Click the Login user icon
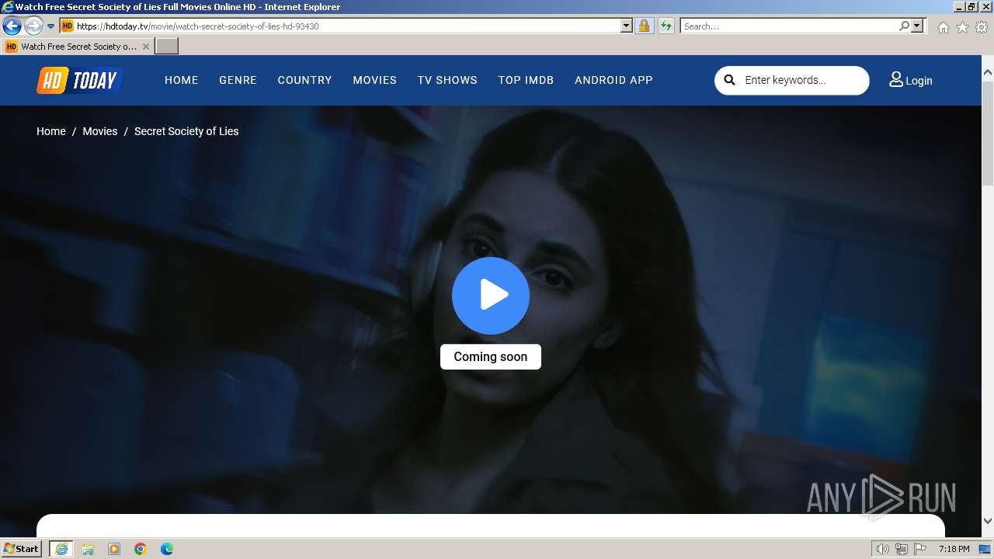Image resolution: width=994 pixels, height=559 pixels. point(895,79)
